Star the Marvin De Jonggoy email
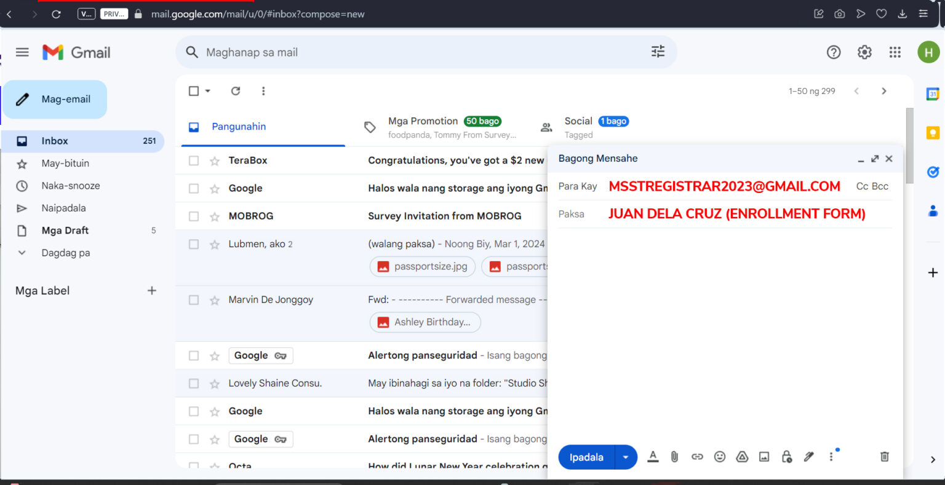945x485 pixels. (215, 300)
